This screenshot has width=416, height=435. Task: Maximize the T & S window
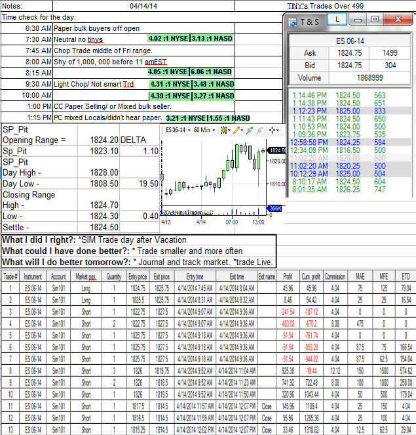click(x=375, y=19)
